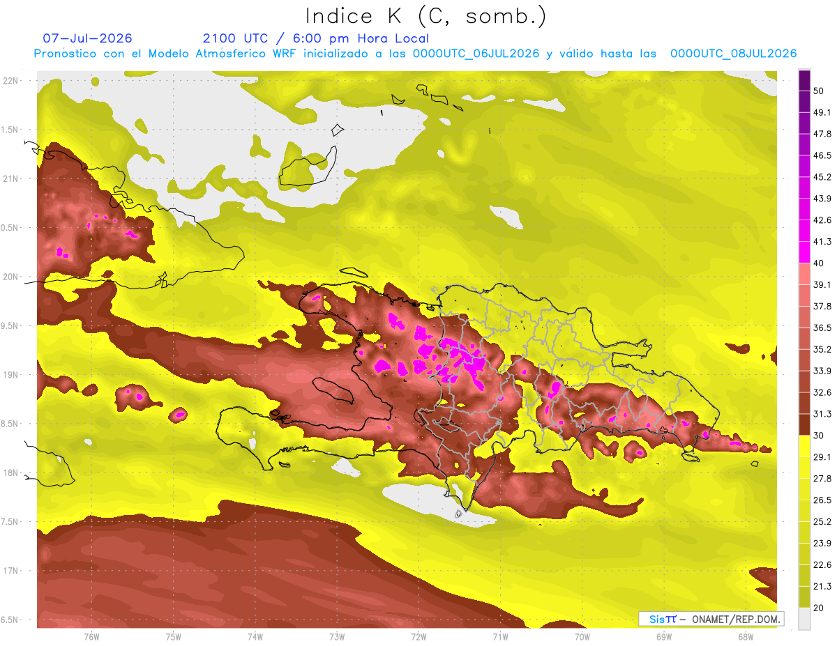Click the "70W" longitude label
This screenshot has width=837, height=646.
[582, 637]
